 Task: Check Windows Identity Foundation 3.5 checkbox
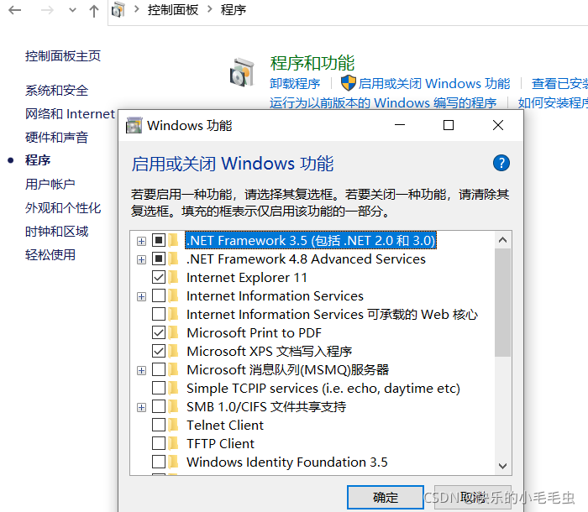click(159, 462)
